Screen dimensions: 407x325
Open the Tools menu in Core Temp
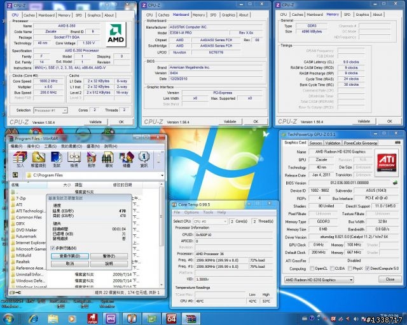tap(208, 212)
